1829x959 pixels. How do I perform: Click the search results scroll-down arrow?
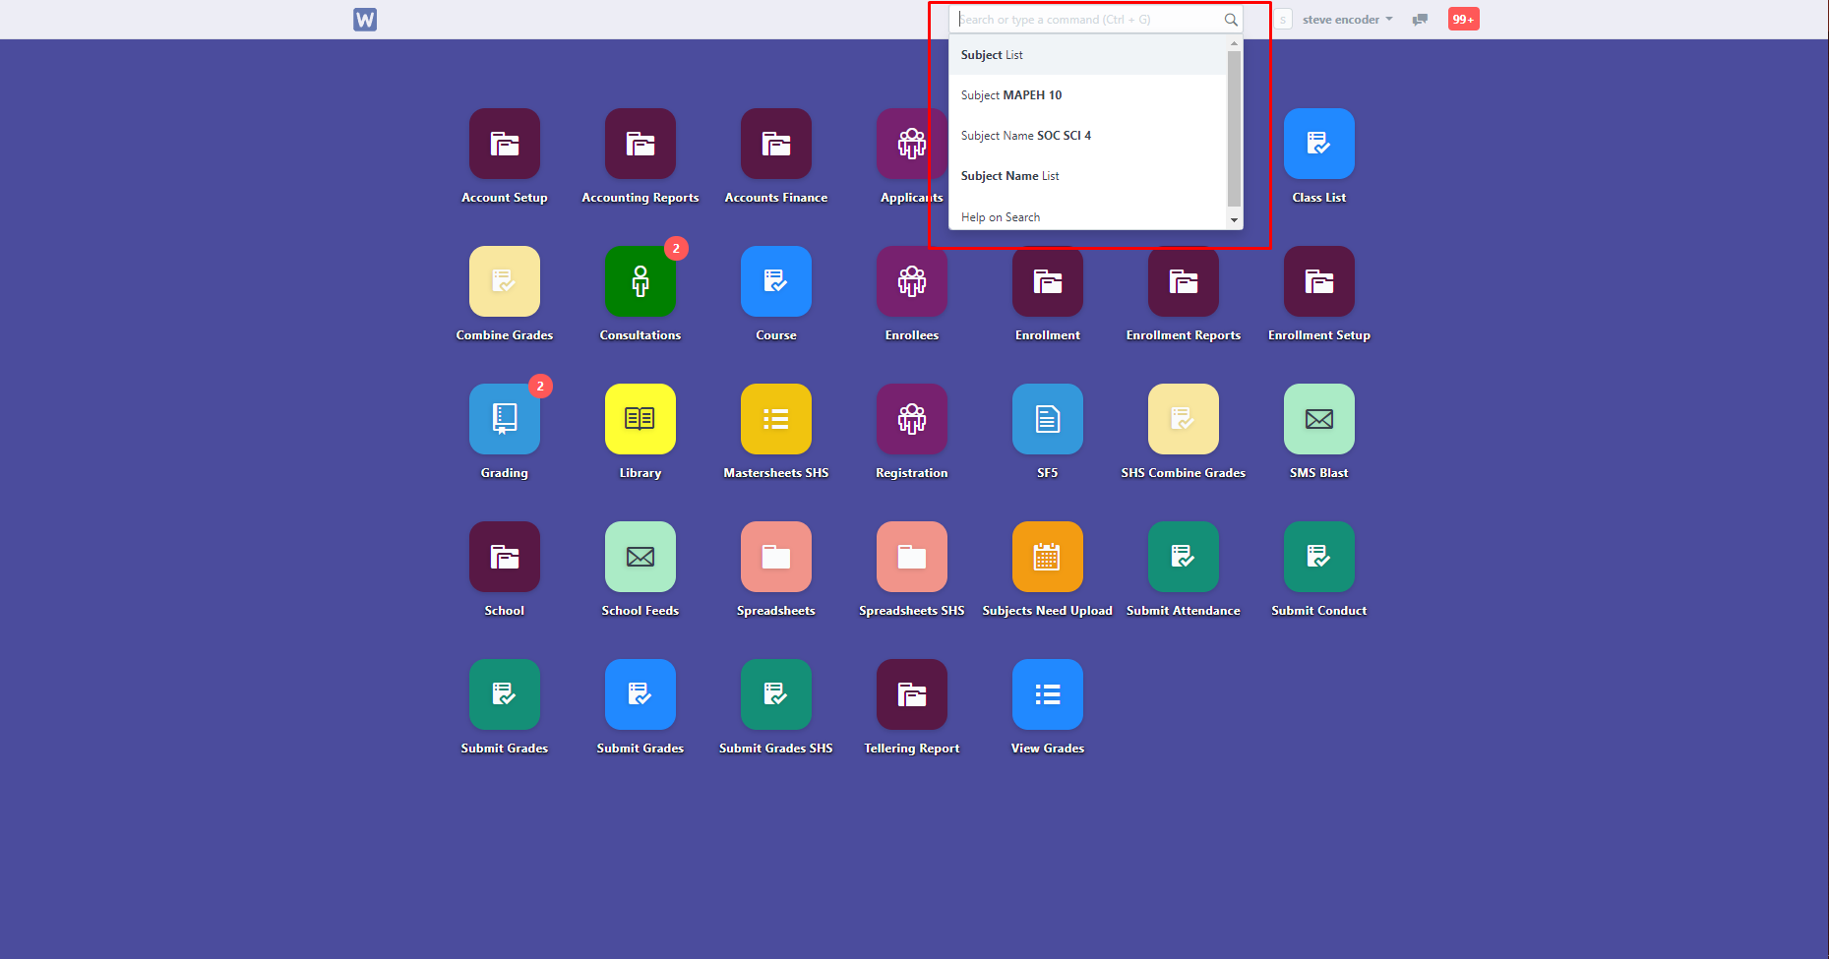(x=1235, y=220)
